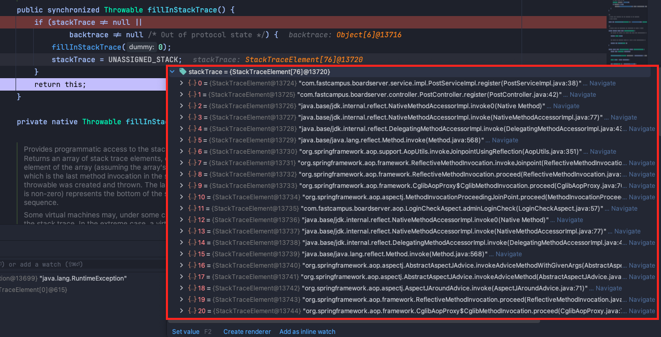Click Add as inline watch
This screenshot has width=661, height=337.
point(307,331)
